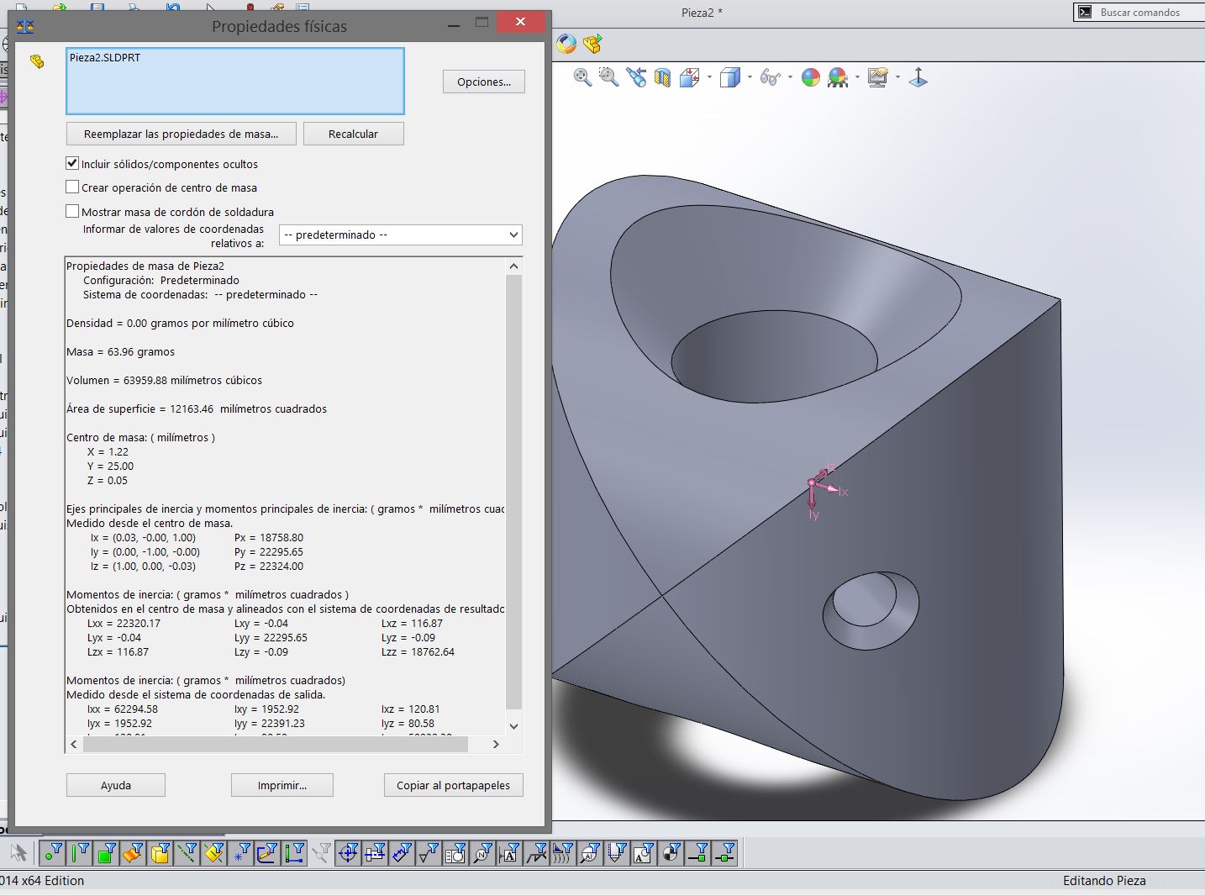Enable the Filter Datum Features icon
This screenshot has height=896, width=1205.
509,853
